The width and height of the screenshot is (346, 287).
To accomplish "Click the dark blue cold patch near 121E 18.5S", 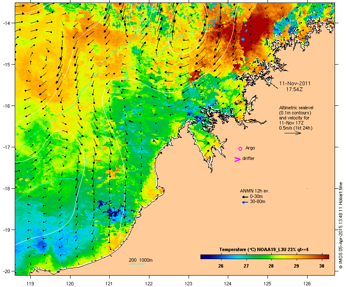I will [x=113, y=212].
